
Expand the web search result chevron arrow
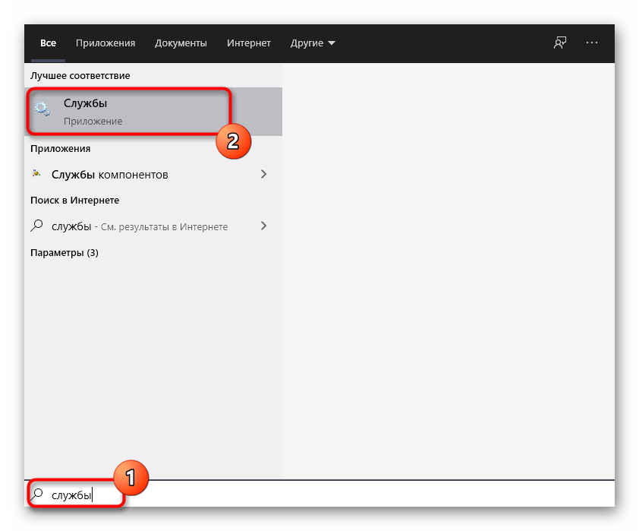pos(263,226)
